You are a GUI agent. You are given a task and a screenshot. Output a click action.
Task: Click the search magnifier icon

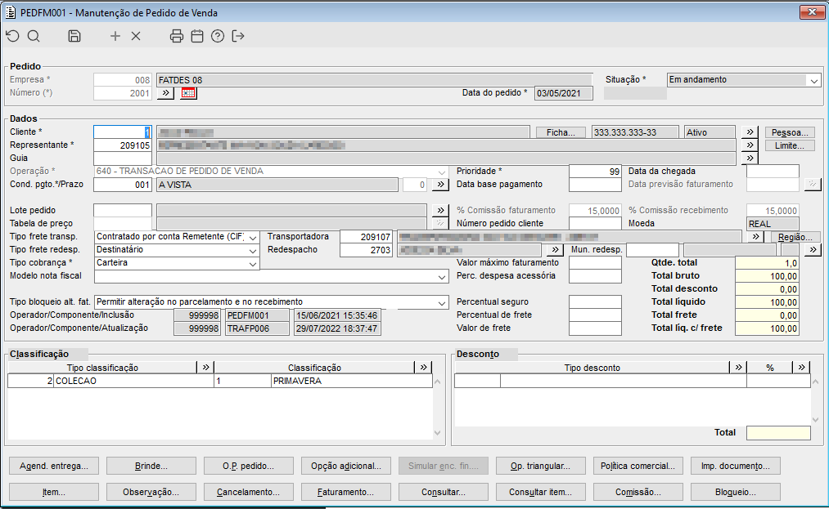coord(34,36)
